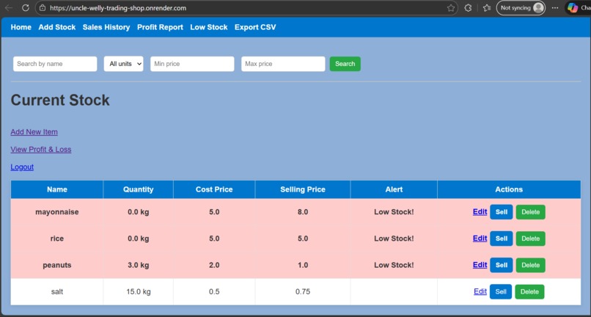Open Profit Report page
Image resolution: width=591 pixels, height=317 pixels.
tap(160, 27)
